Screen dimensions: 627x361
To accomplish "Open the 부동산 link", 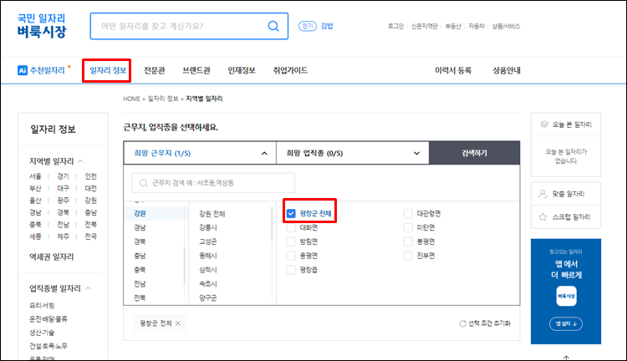I will coord(453,27).
